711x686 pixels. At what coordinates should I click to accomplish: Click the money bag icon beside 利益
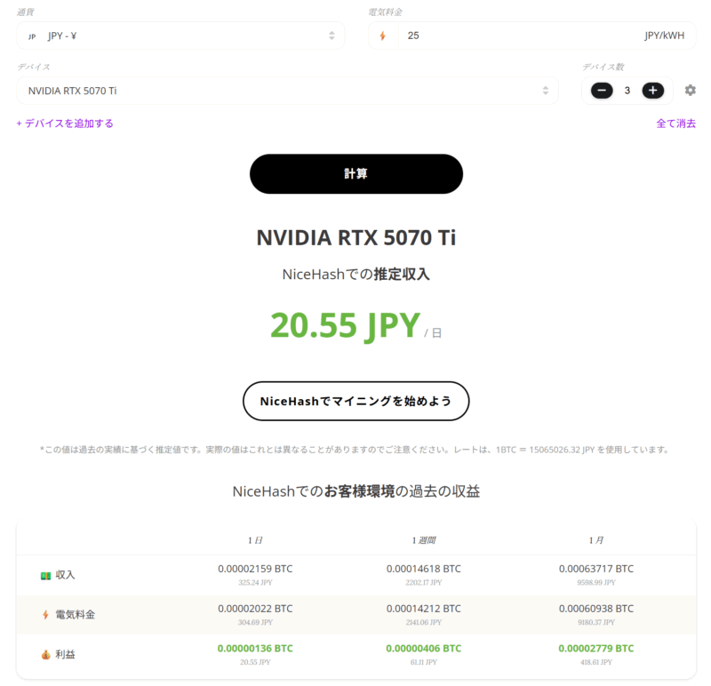(x=45, y=655)
